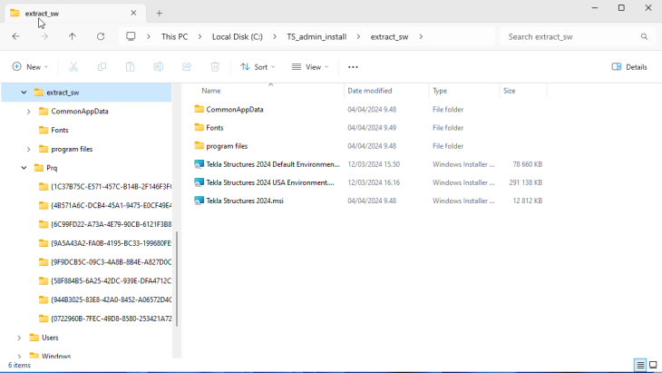
Task: Go back using the Back arrow
Action: tap(16, 36)
